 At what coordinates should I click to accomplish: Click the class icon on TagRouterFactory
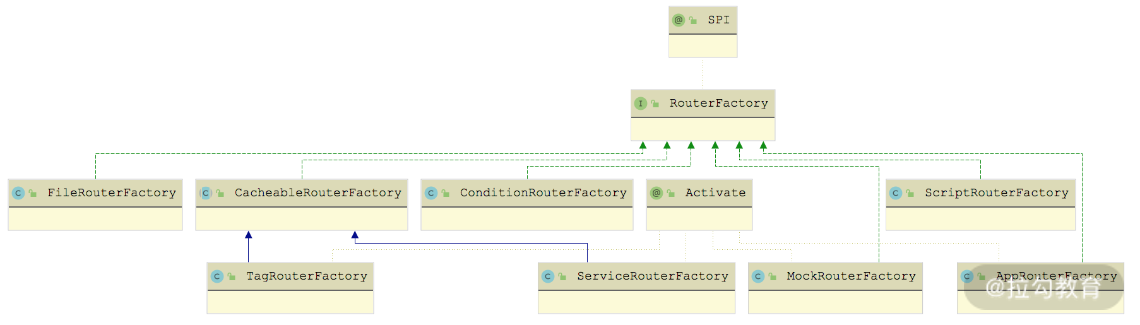click(217, 276)
